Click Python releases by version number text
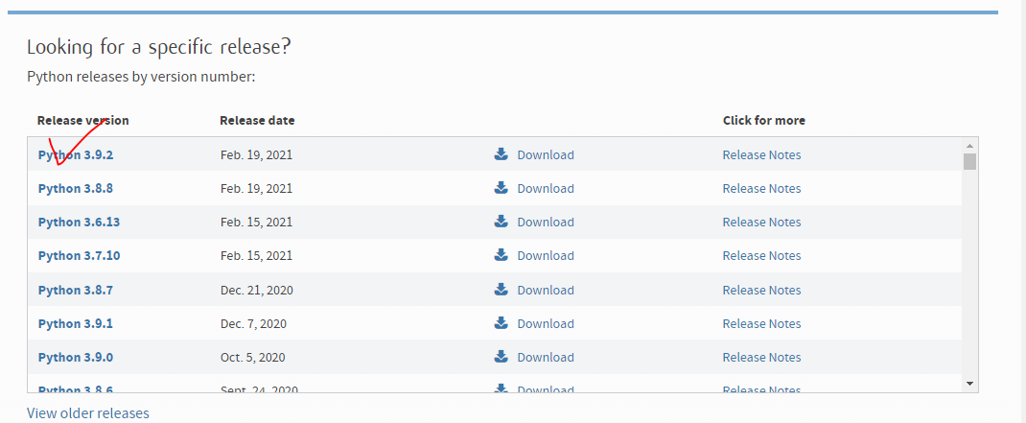This screenshot has width=1026, height=423. (x=141, y=78)
